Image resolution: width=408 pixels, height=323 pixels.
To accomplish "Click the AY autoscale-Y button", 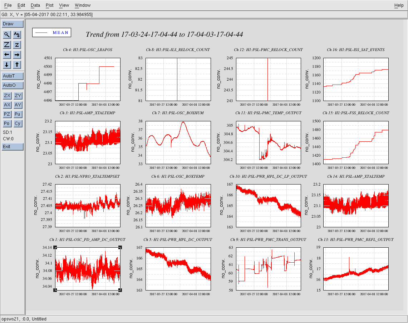I will [18, 105].
